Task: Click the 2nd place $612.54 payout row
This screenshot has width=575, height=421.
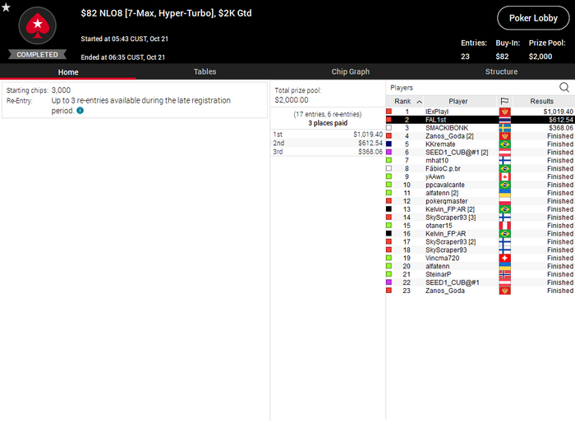Action: (328, 143)
